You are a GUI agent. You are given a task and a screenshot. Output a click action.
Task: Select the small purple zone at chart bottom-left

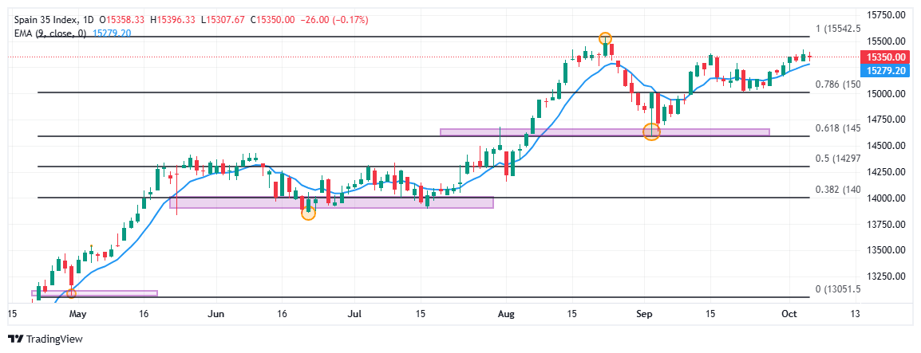94,293
